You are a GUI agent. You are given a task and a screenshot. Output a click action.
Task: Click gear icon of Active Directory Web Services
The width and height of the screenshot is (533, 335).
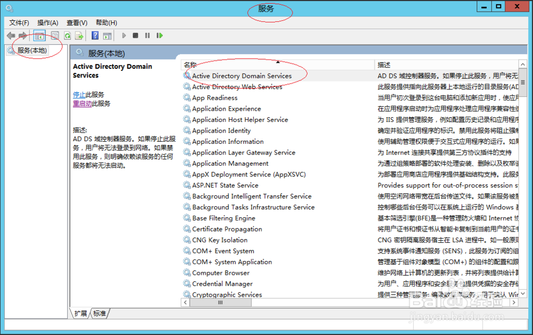[187, 87]
